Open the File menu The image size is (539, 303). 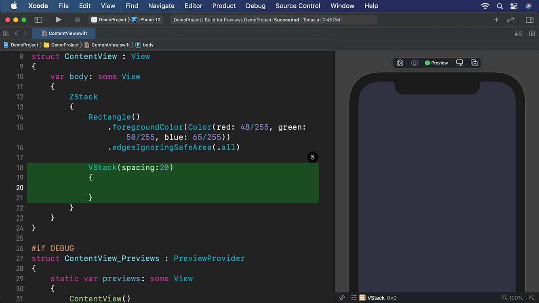pyautogui.click(x=63, y=6)
